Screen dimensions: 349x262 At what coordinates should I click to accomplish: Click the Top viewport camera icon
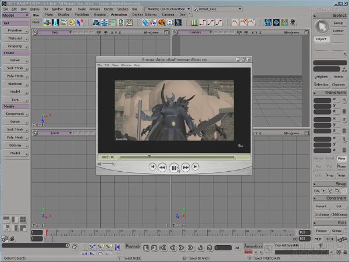(x=99, y=33)
